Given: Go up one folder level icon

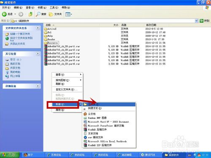Looking at the screenshot, I should (30, 14).
